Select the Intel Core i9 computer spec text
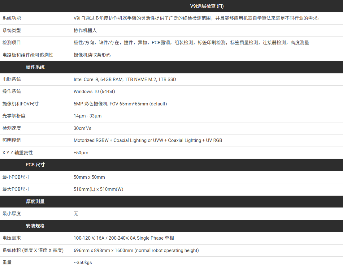The height and width of the screenshot is (269, 343). click(x=124, y=79)
